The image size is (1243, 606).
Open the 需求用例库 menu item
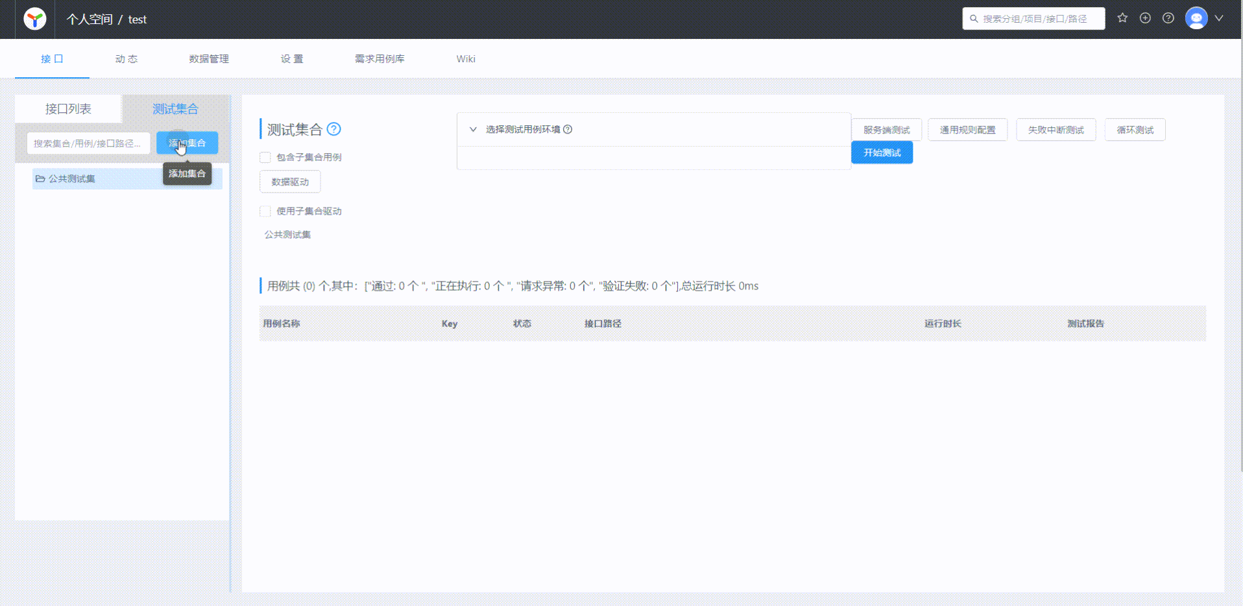click(x=379, y=58)
